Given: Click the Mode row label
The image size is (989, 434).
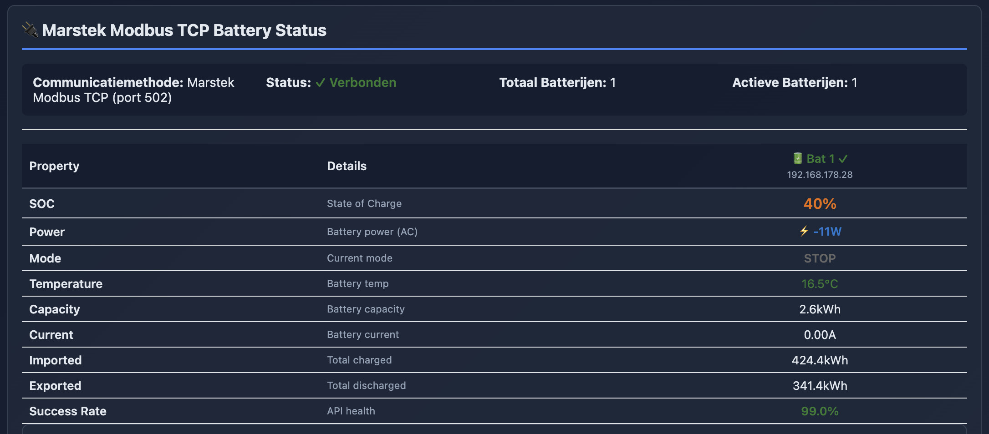Looking at the screenshot, I should pos(45,258).
